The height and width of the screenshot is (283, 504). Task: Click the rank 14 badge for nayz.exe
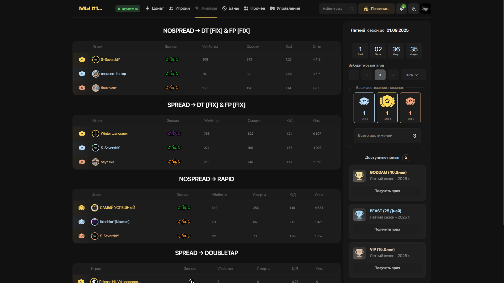click(174, 162)
